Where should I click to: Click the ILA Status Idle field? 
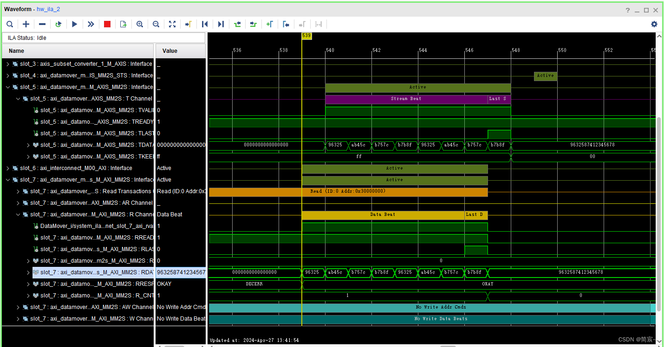point(104,38)
